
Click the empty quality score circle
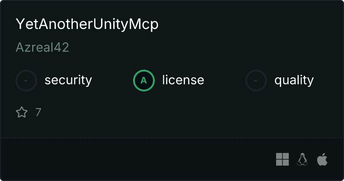[x=256, y=81]
